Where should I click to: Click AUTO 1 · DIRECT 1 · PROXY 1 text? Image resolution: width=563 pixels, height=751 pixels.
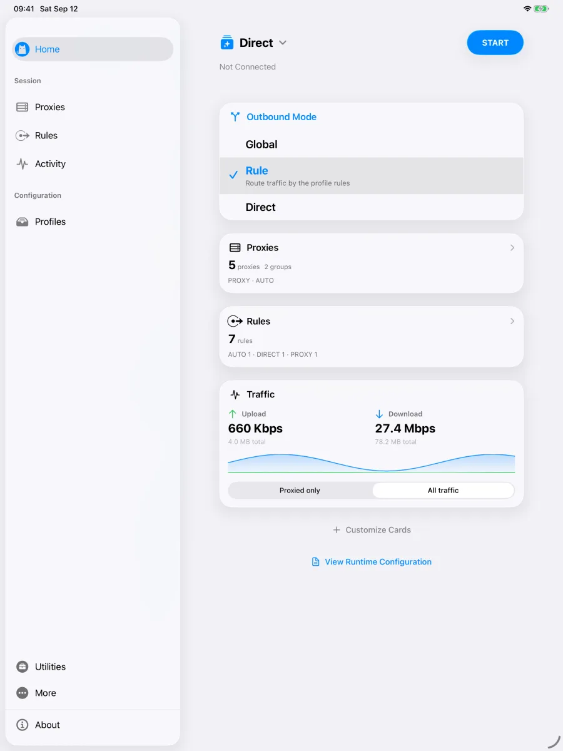pyautogui.click(x=273, y=354)
